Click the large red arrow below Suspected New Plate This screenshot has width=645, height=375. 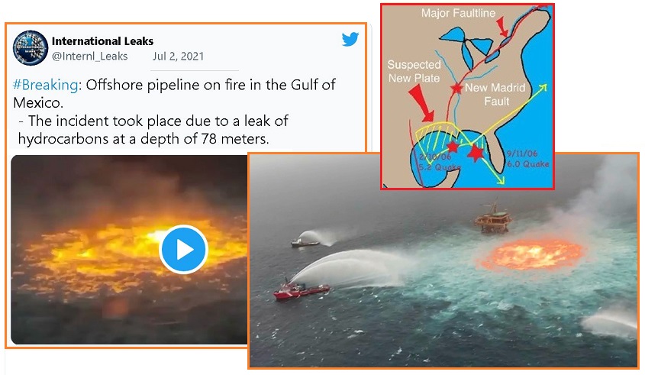point(421,104)
